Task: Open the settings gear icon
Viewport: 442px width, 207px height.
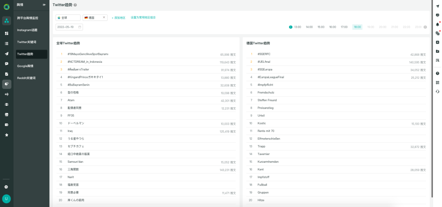Action: click(7, 187)
